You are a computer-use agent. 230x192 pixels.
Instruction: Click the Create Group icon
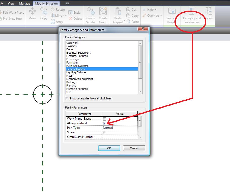tap(103, 11)
